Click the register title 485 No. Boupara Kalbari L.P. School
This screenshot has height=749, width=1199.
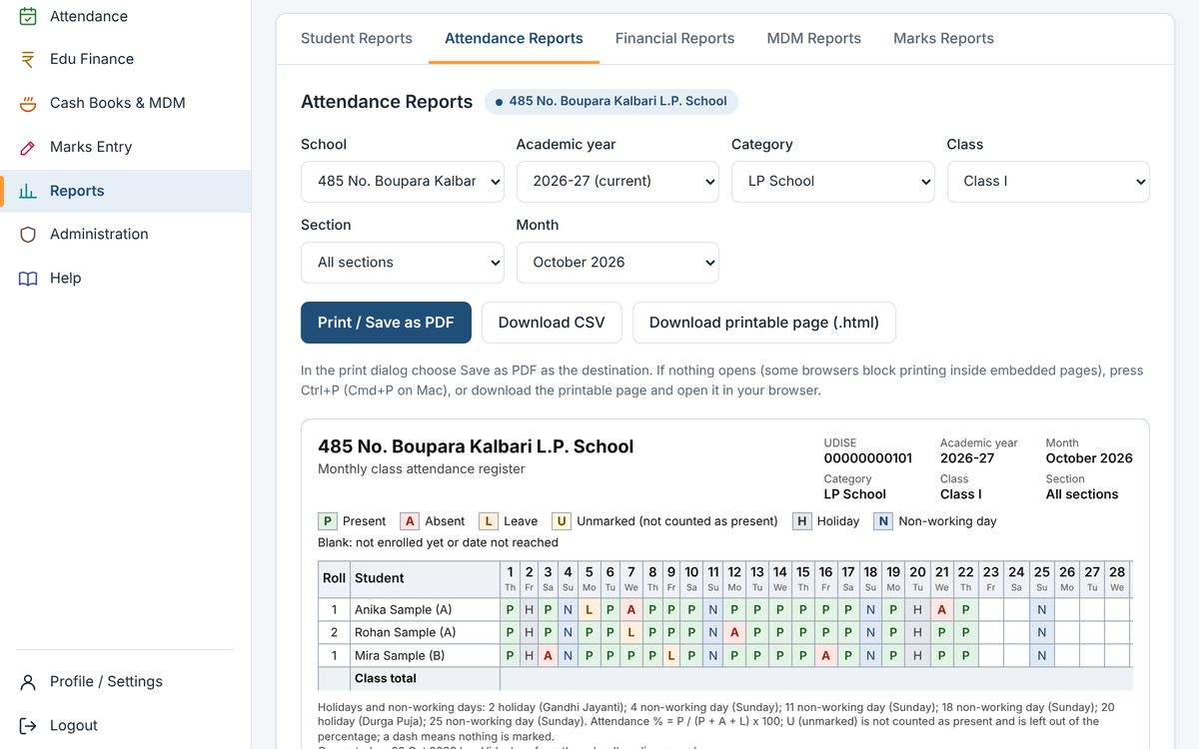[x=476, y=446]
